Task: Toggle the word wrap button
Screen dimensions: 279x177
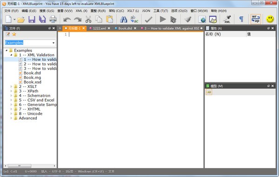Action: pyautogui.click(x=256, y=19)
